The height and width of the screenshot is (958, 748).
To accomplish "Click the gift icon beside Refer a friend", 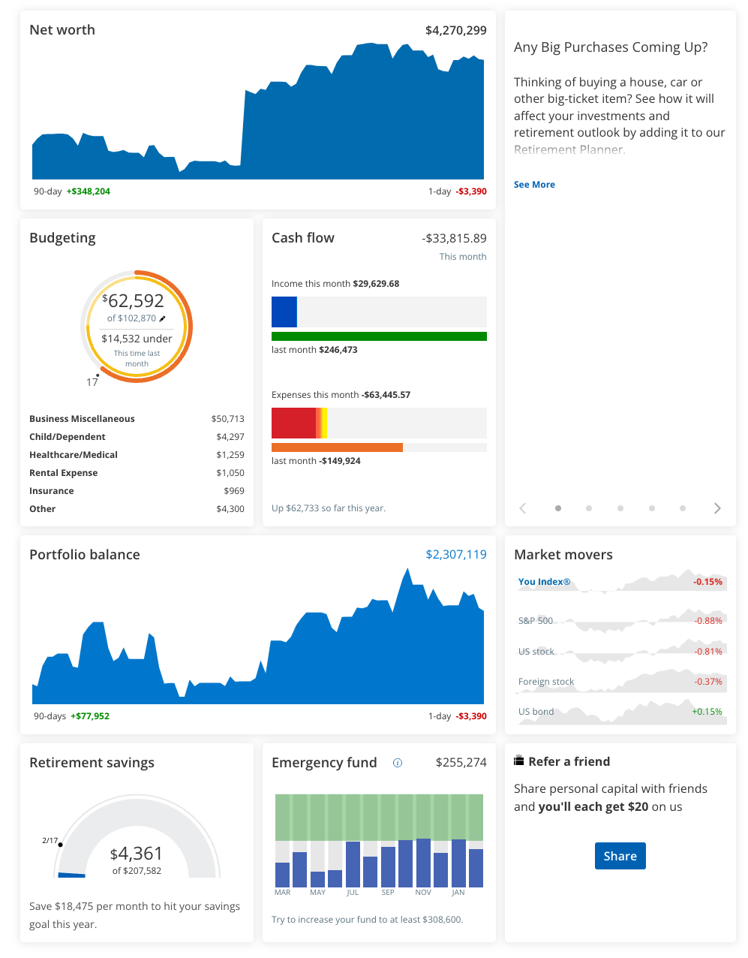I will [x=518, y=760].
